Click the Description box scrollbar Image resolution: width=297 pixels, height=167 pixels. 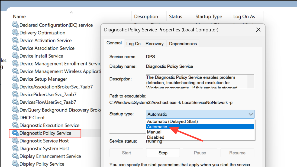tap(251, 81)
